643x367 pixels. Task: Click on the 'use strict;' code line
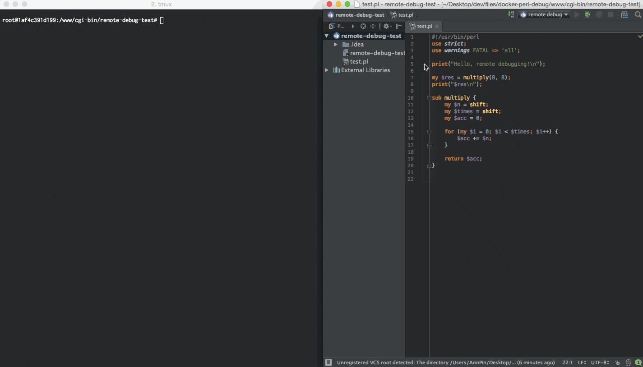pos(449,44)
